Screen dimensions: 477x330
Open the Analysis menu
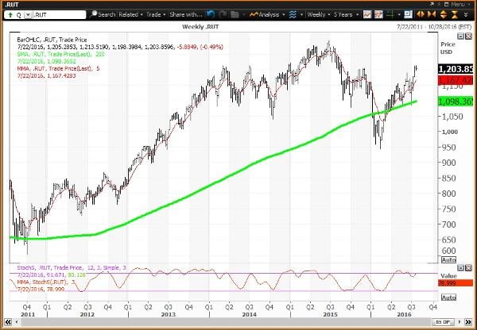tap(267, 14)
